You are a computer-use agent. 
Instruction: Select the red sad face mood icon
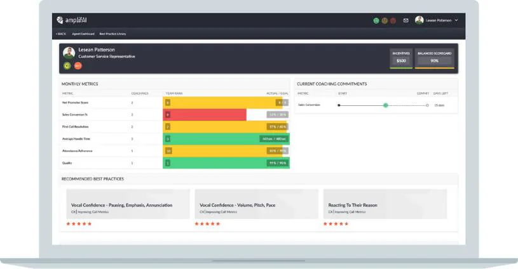(x=393, y=20)
